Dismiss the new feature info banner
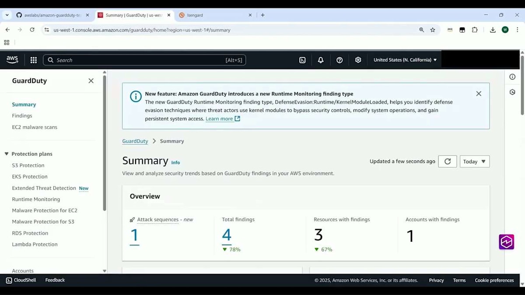Screen dimensions: 525x295 tap(479, 94)
